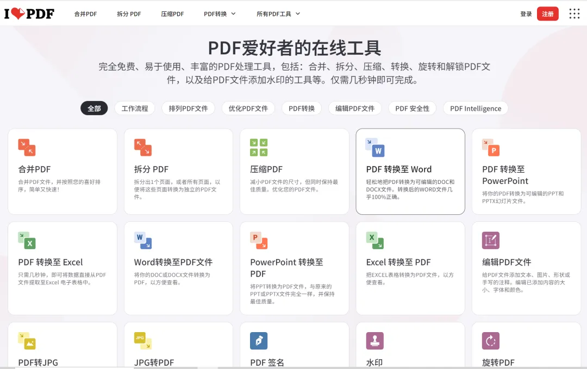587x369 pixels.
Task: Open the 编辑PDF文件 card title
Action: coord(507,263)
